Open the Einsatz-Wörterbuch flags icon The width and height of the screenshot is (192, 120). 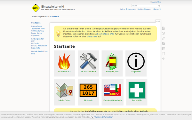pos(112,90)
